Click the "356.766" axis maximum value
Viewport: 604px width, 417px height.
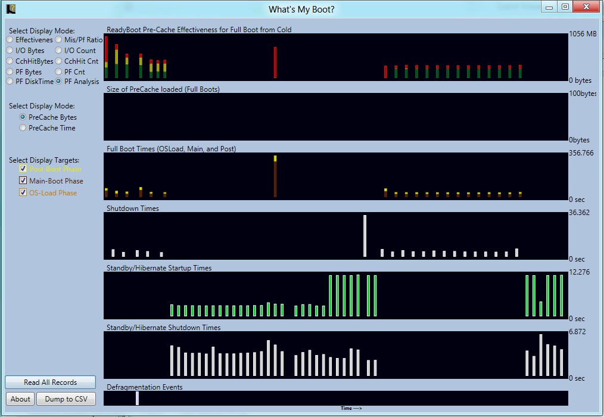pyautogui.click(x=581, y=153)
